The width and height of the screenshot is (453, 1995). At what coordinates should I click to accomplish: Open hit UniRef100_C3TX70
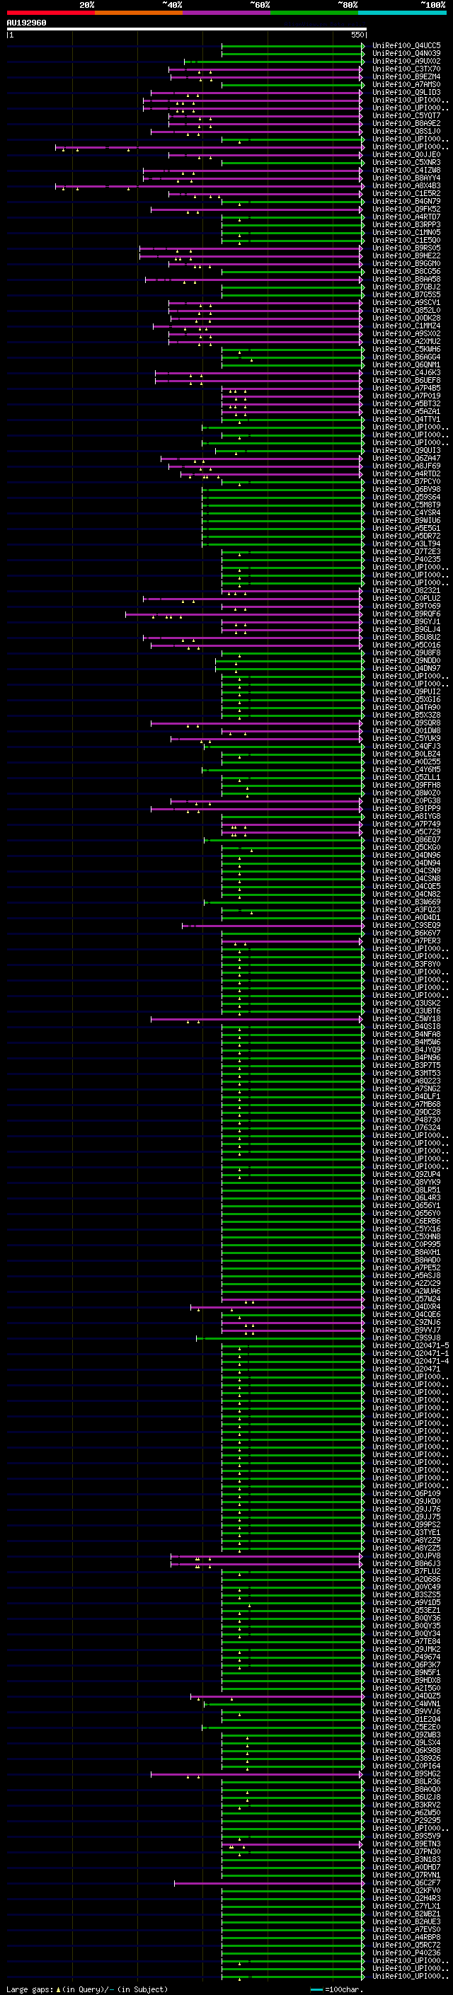[x=406, y=69]
